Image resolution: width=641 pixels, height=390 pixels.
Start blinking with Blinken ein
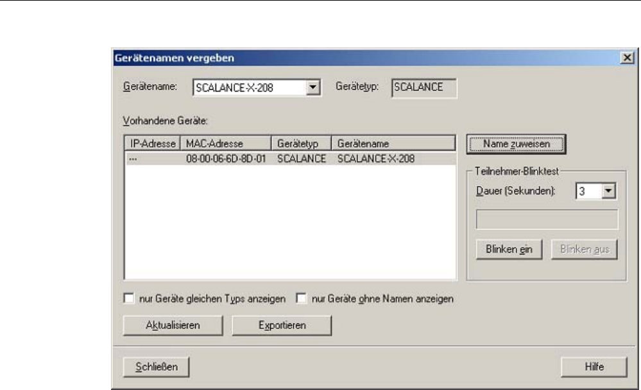(x=509, y=250)
